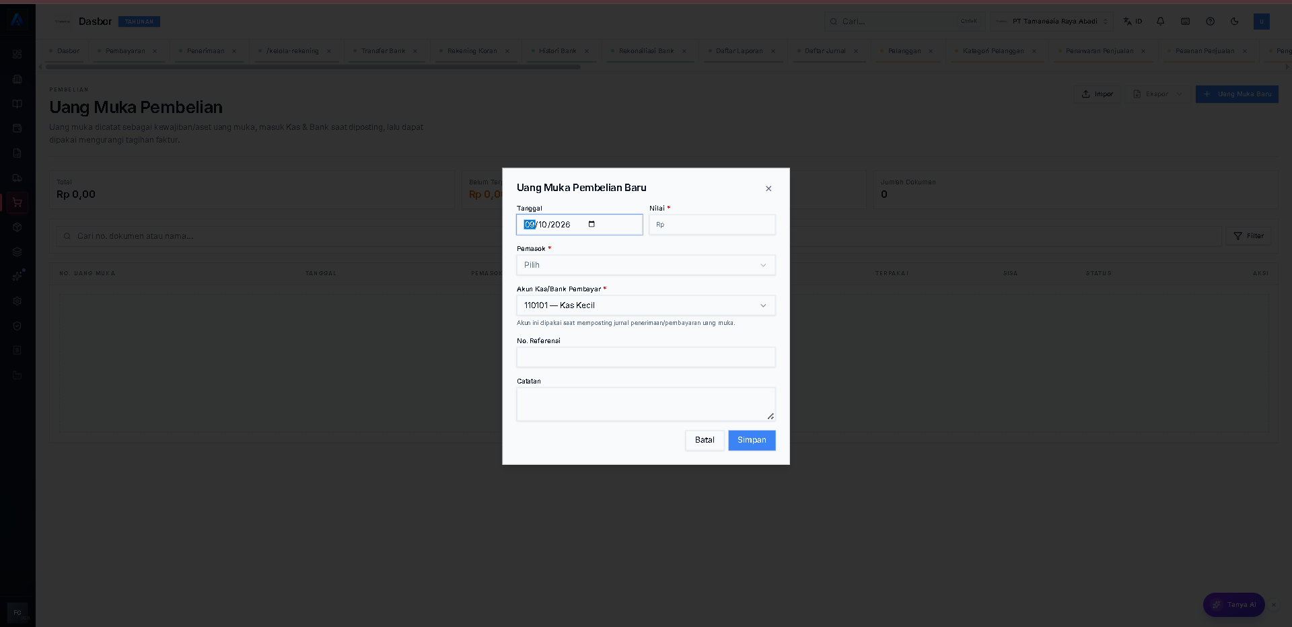Open the box inventory icon in sidebar

[x=17, y=227]
